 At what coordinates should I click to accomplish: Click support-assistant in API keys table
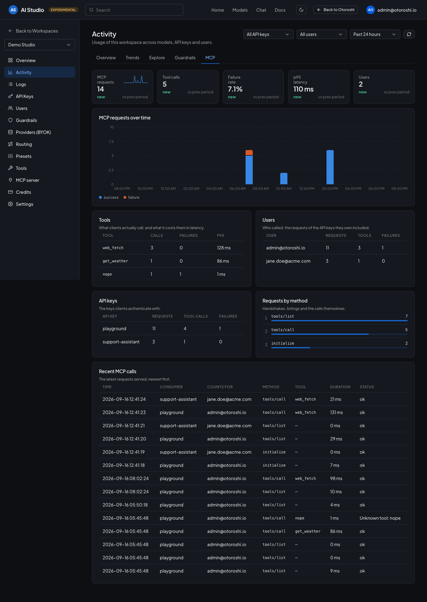click(x=121, y=342)
